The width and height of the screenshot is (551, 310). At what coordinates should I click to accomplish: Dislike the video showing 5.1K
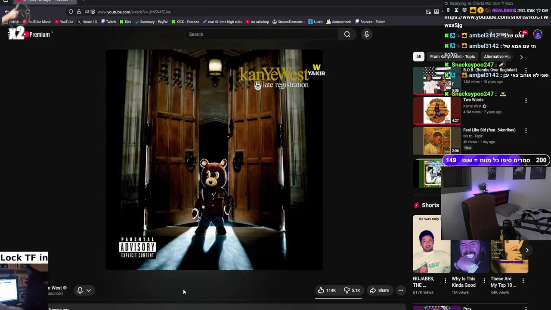tap(351, 290)
